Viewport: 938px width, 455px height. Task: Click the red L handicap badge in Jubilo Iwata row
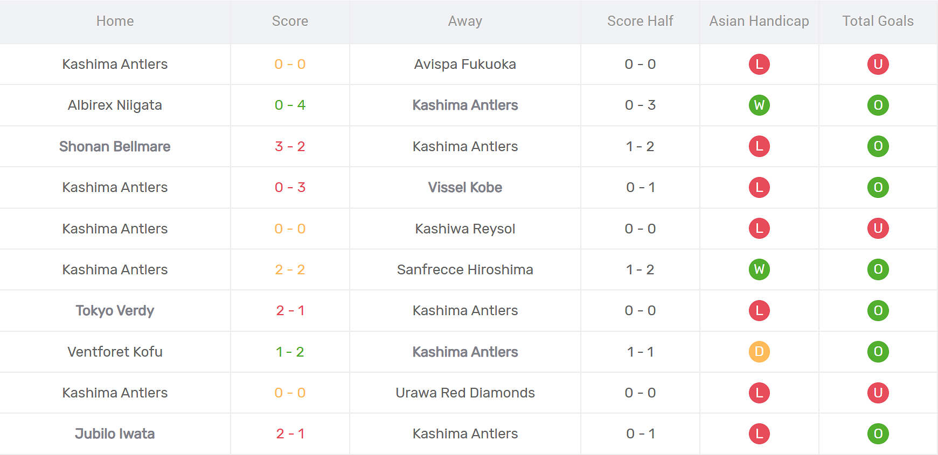[759, 433]
